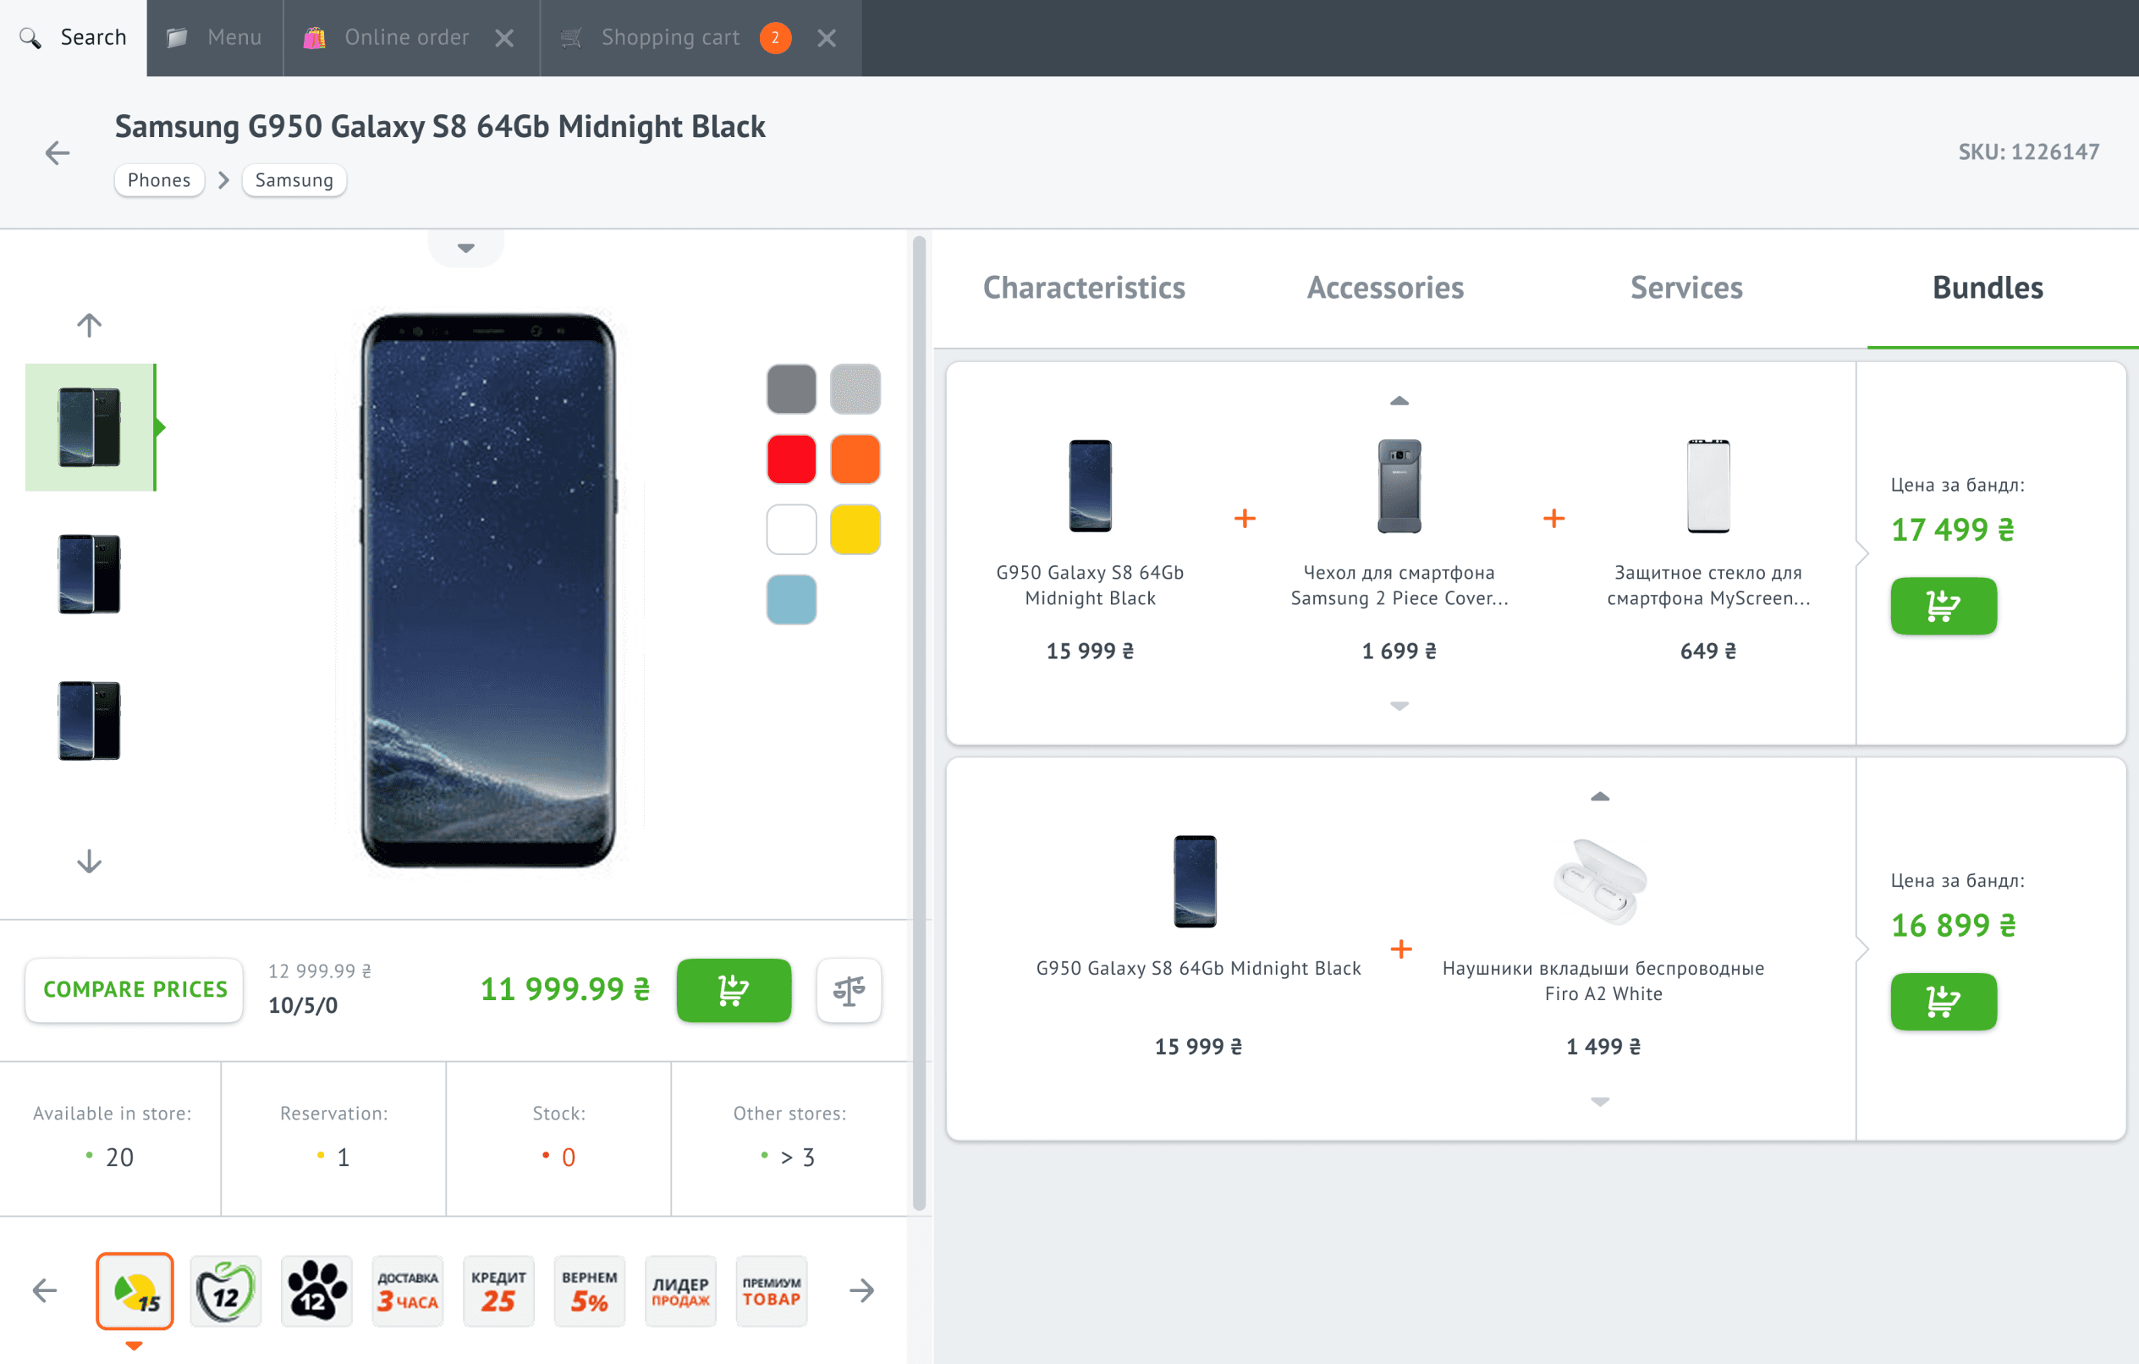The height and width of the screenshot is (1364, 2139).
Task: Click the second bundle's Galaxy S8 image
Action: pyautogui.click(x=1195, y=882)
